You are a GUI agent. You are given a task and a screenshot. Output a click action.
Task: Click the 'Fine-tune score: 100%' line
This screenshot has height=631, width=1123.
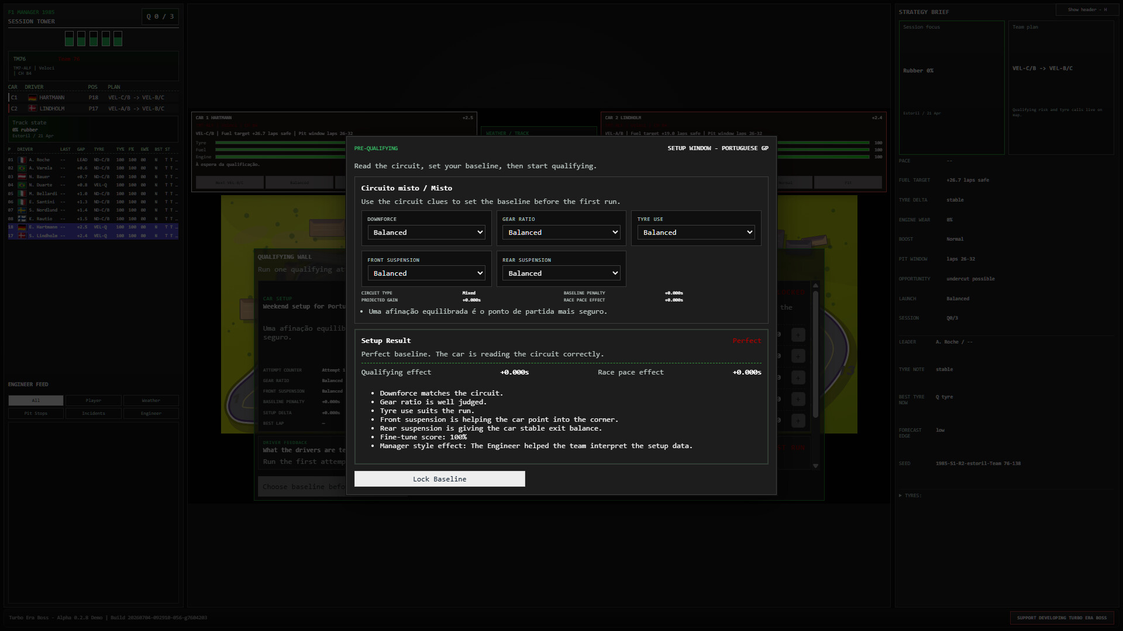423,437
